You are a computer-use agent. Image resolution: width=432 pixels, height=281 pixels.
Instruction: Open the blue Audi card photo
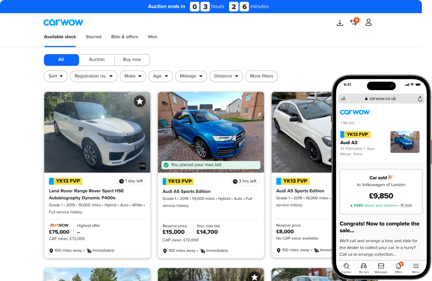pyautogui.click(x=211, y=132)
